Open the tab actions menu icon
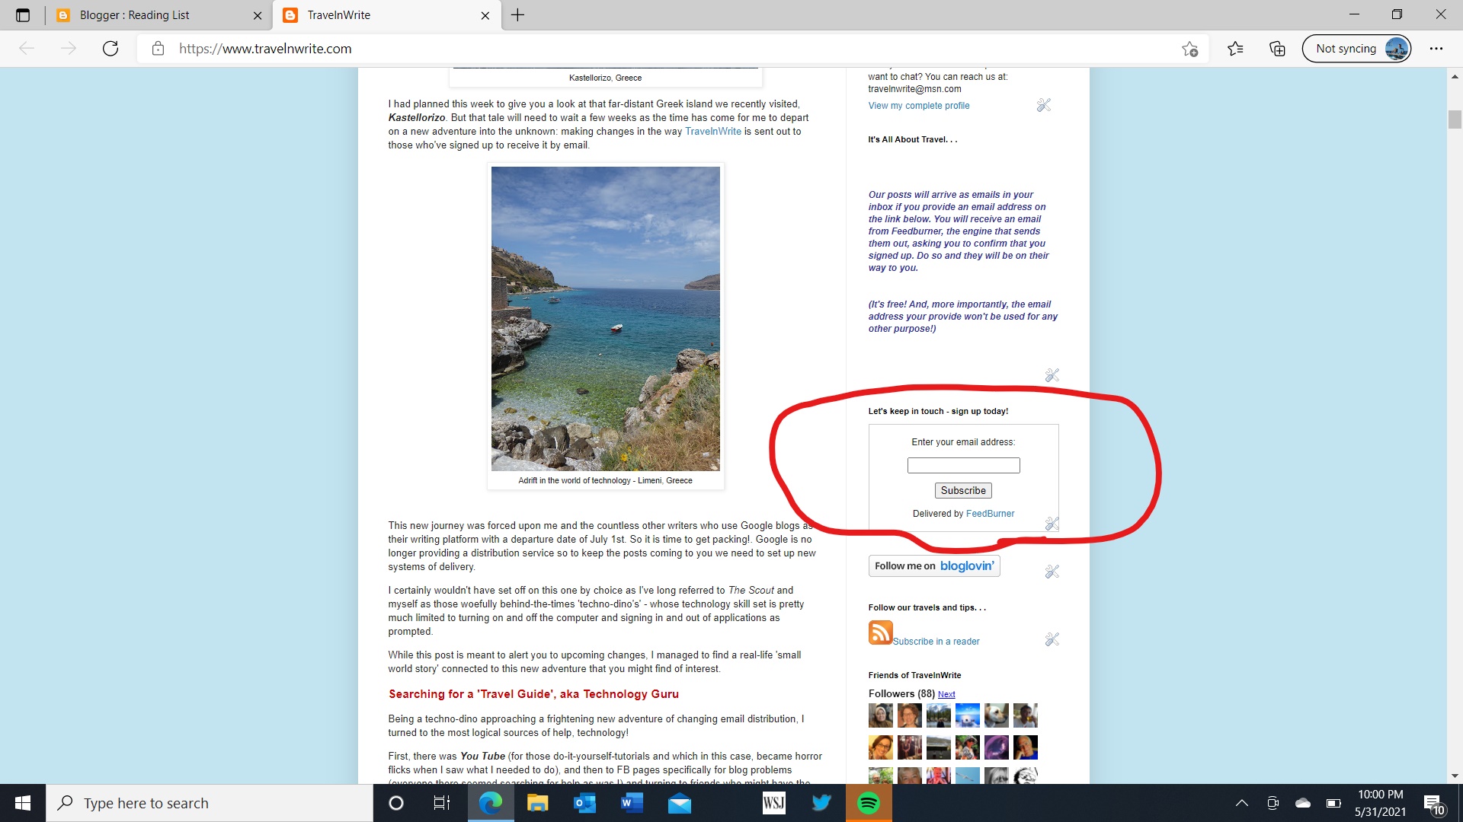 [23, 15]
